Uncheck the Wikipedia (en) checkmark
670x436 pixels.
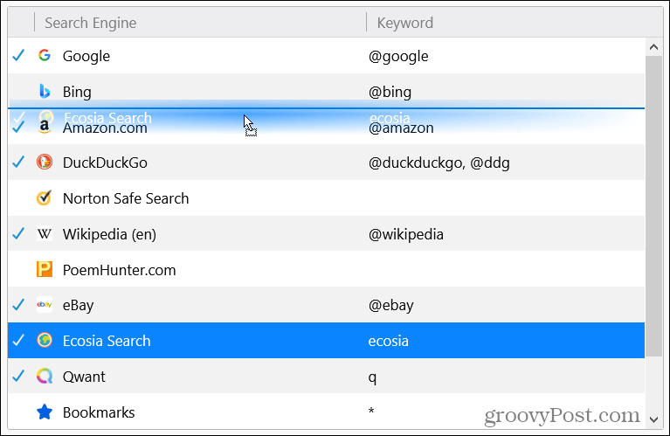click(x=18, y=234)
